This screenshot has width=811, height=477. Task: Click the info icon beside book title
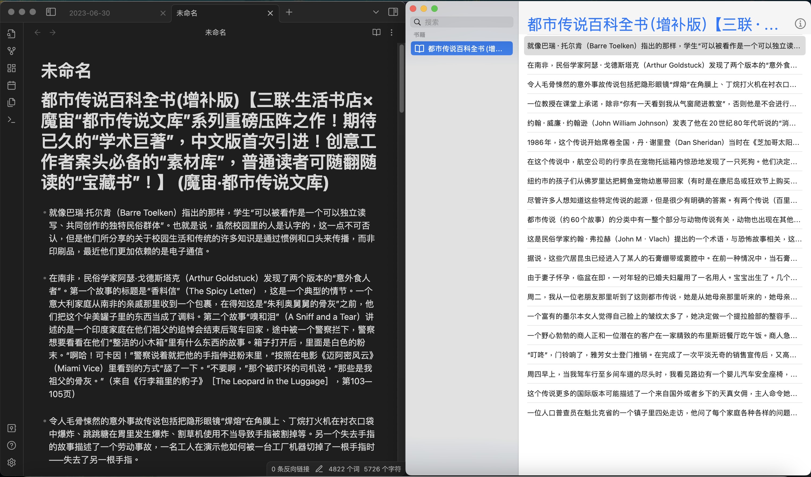(800, 24)
